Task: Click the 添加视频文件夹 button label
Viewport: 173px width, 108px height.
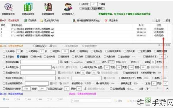Action: pos(52,21)
